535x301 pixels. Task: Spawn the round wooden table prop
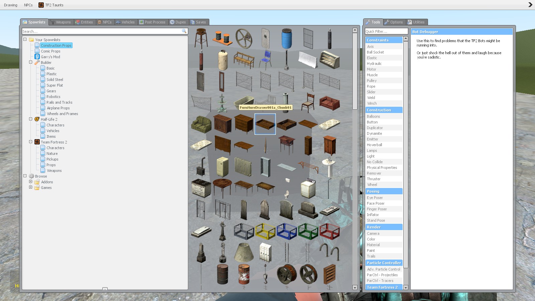(222, 188)
